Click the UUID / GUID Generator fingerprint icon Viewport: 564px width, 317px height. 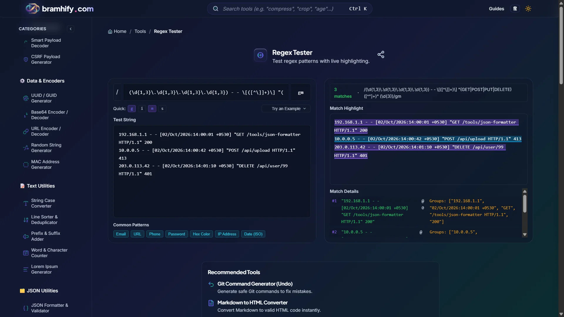(26, 98)
